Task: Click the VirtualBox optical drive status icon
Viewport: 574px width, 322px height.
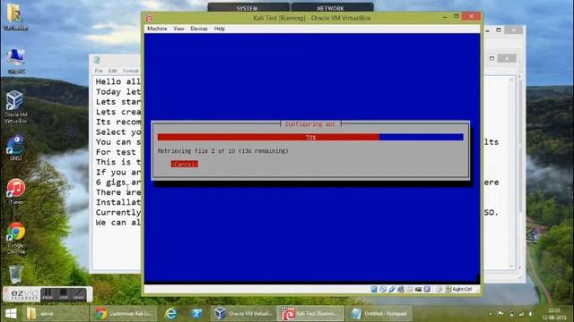Action: (x=383, y=289)
